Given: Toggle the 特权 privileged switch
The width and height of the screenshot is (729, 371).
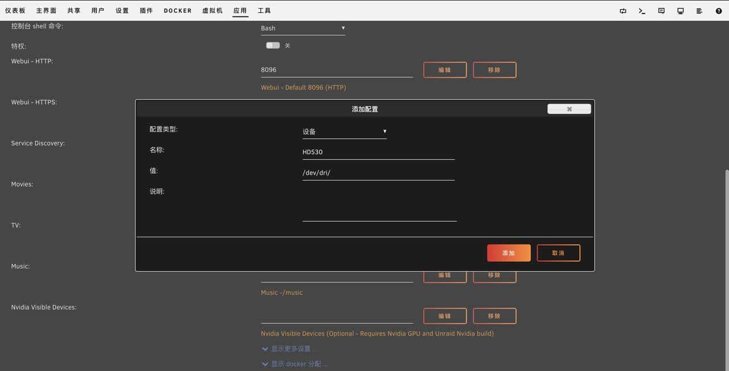Looking at the screenshot, I should 272,45.
